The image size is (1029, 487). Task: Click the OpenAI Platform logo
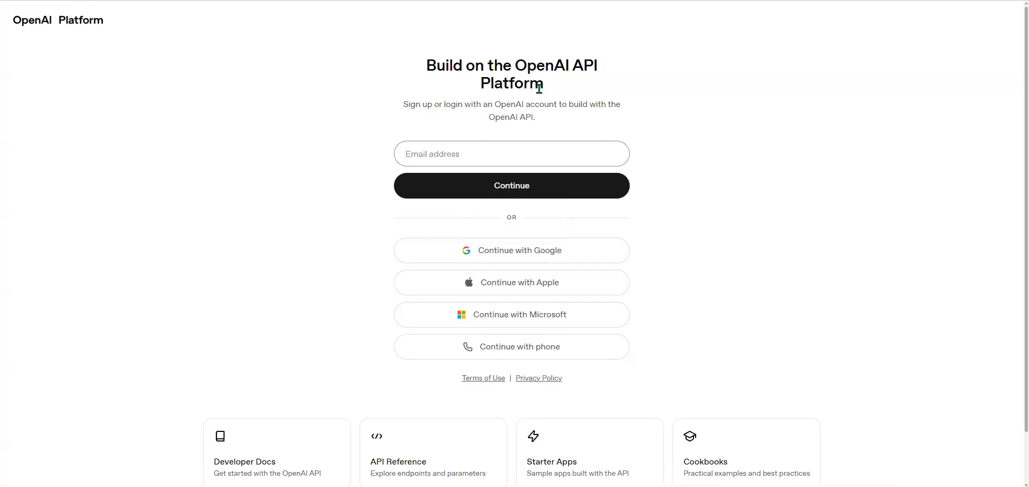[x=58, y=20]
